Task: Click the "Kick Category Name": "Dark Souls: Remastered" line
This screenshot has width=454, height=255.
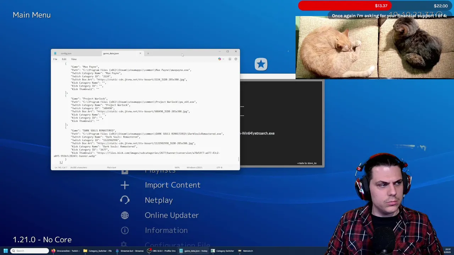Action: point(104,147)
